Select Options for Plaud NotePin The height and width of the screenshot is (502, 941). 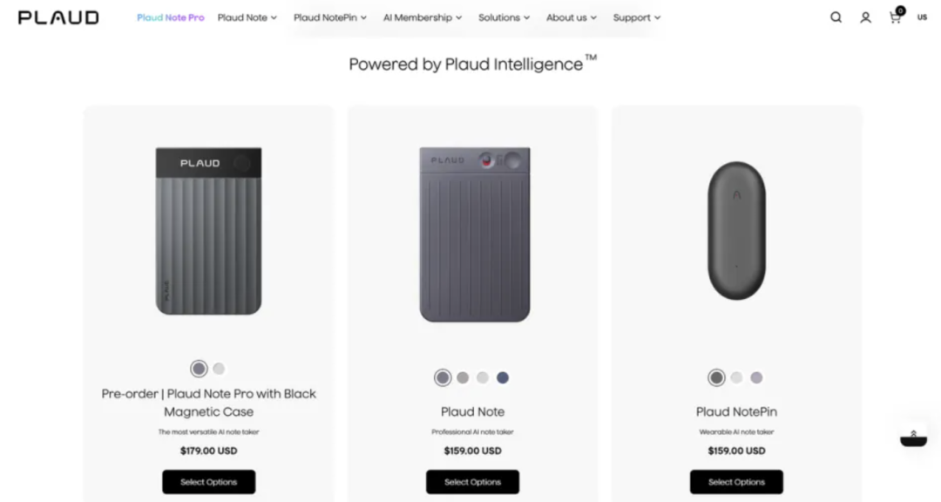(736, 482)
